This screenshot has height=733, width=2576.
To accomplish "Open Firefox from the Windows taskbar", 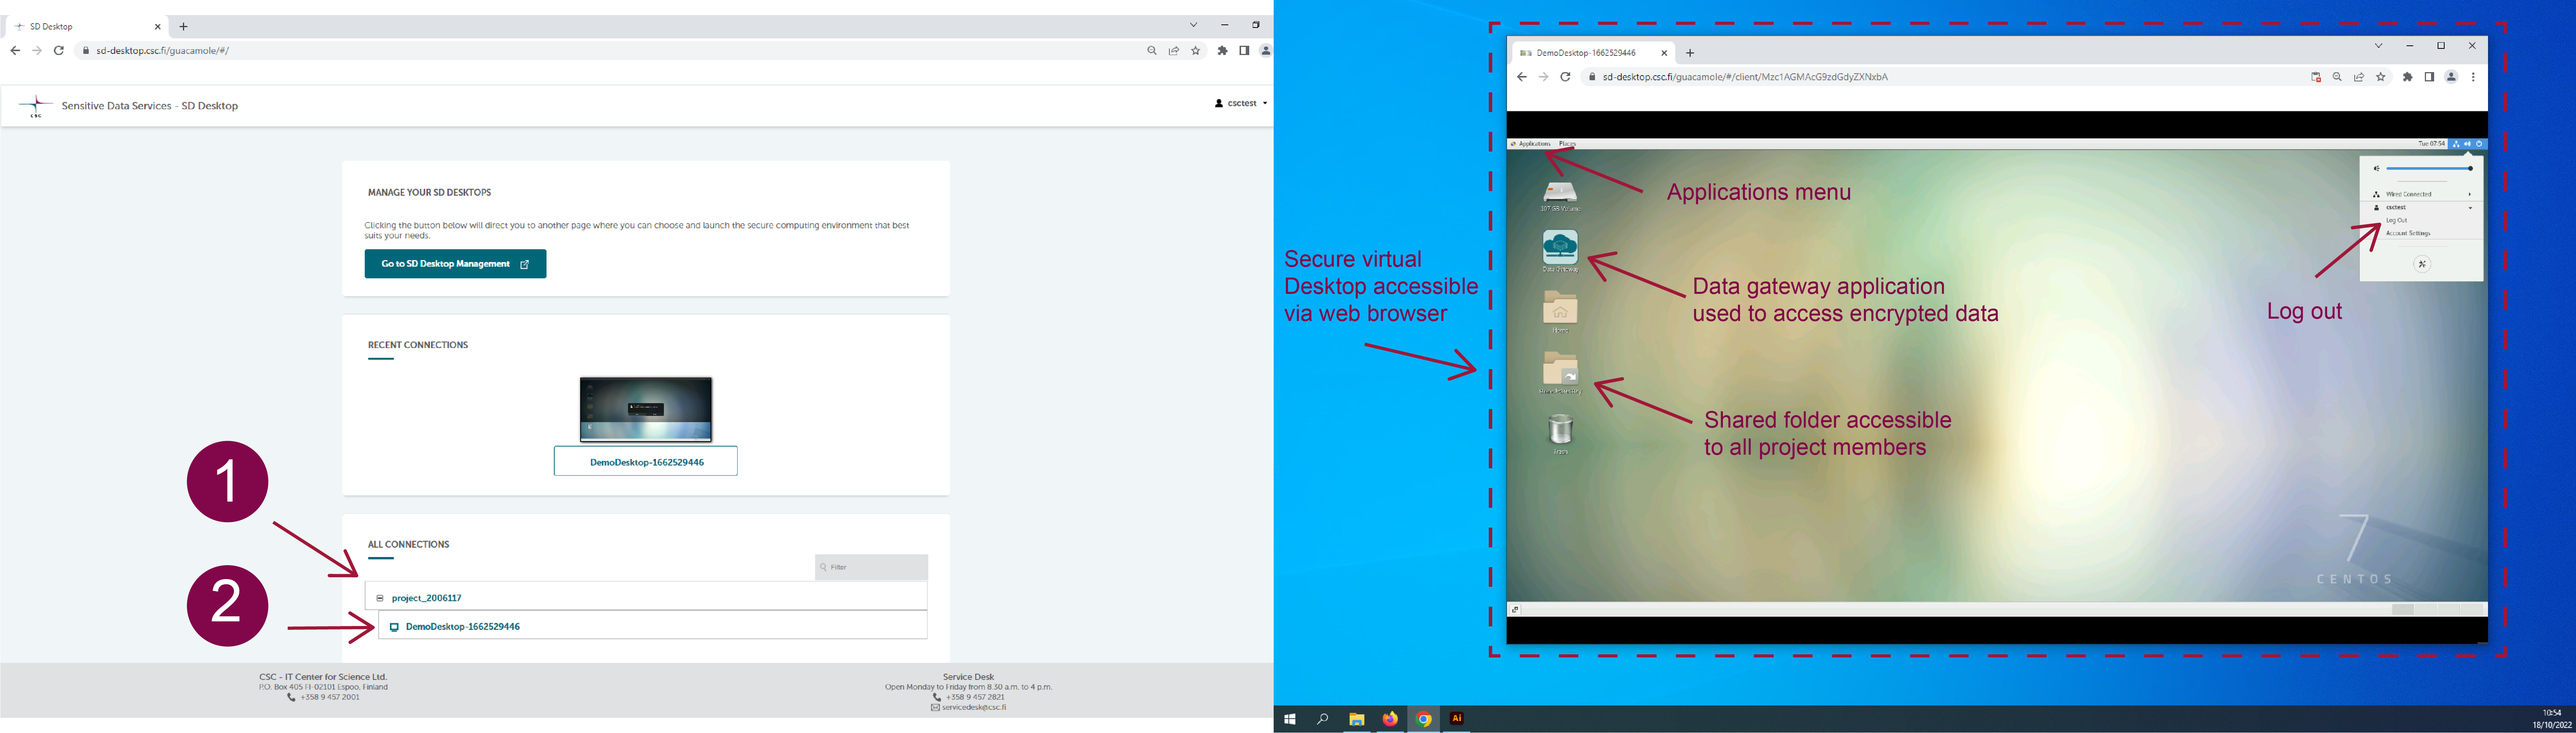I will click(1390, 719).
